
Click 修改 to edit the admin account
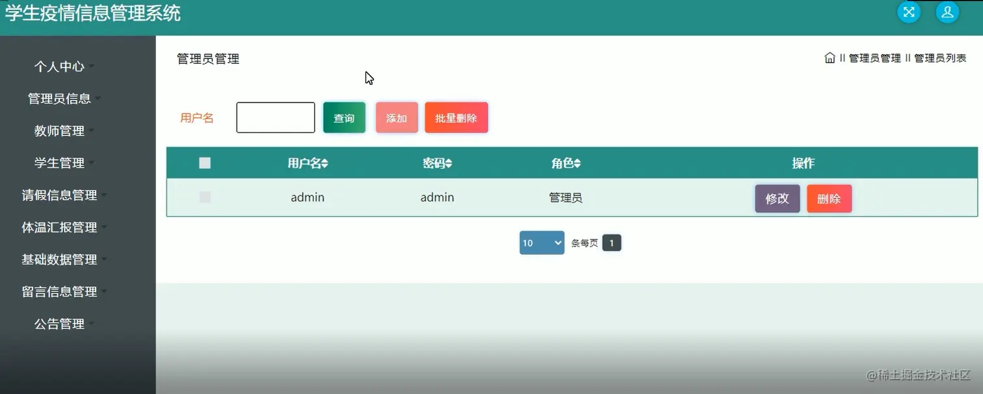777,199
